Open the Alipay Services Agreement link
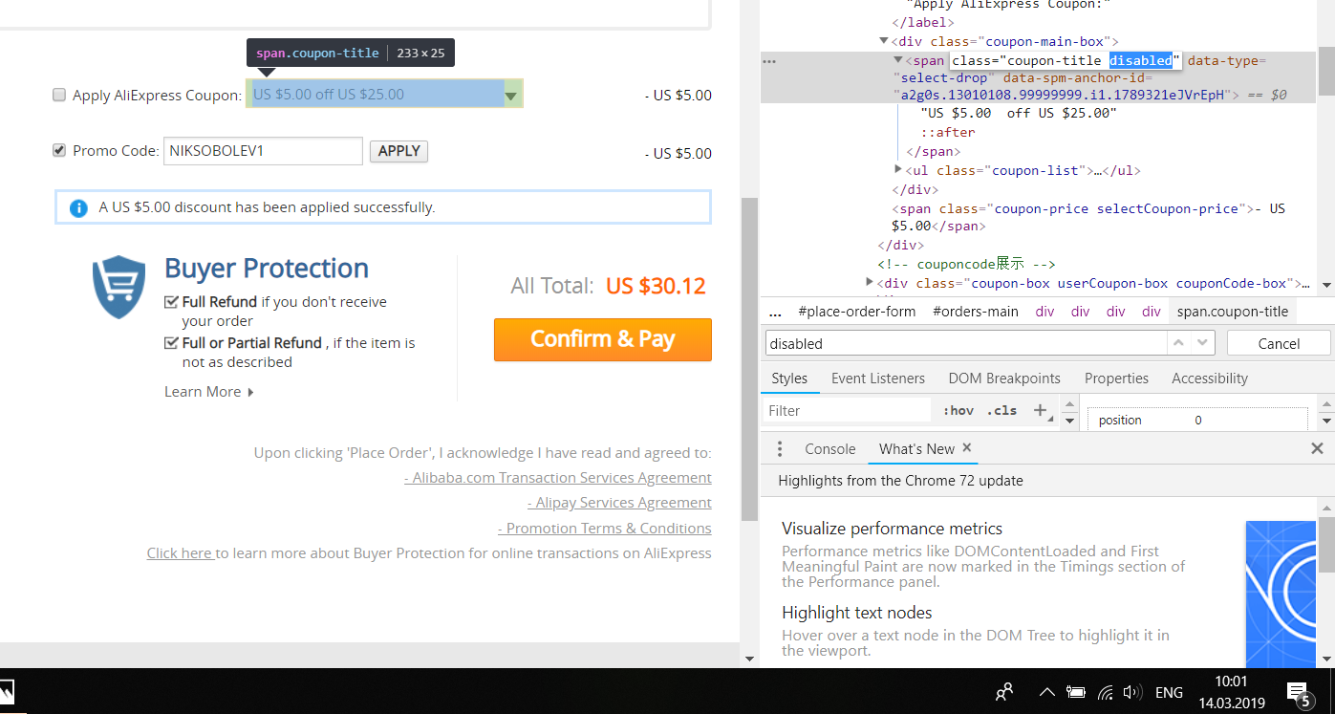 (619, 503)
